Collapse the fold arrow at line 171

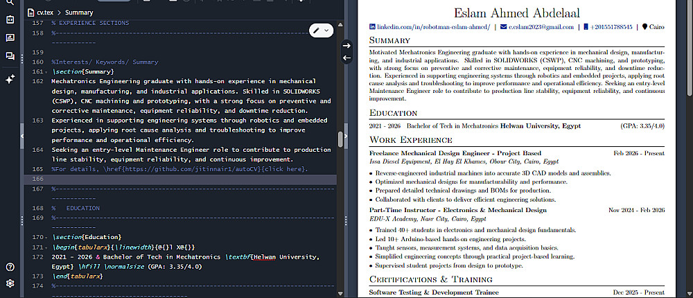coord(46,247)
